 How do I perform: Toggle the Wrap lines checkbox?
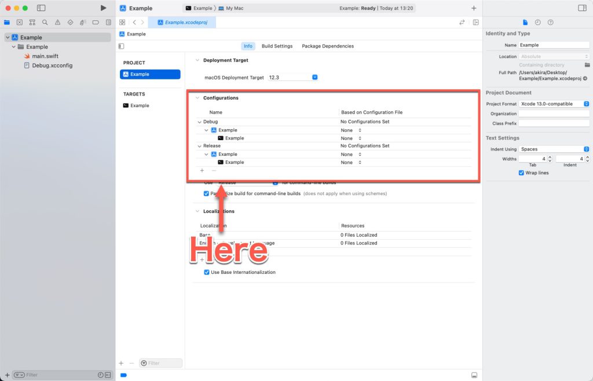pos(521,173)
